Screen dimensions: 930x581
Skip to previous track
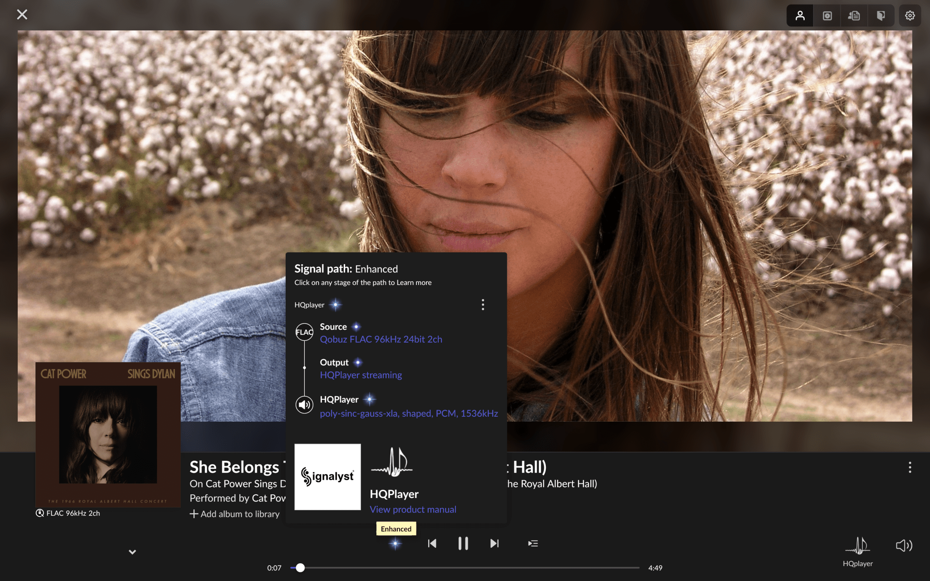tap(432, 543)
